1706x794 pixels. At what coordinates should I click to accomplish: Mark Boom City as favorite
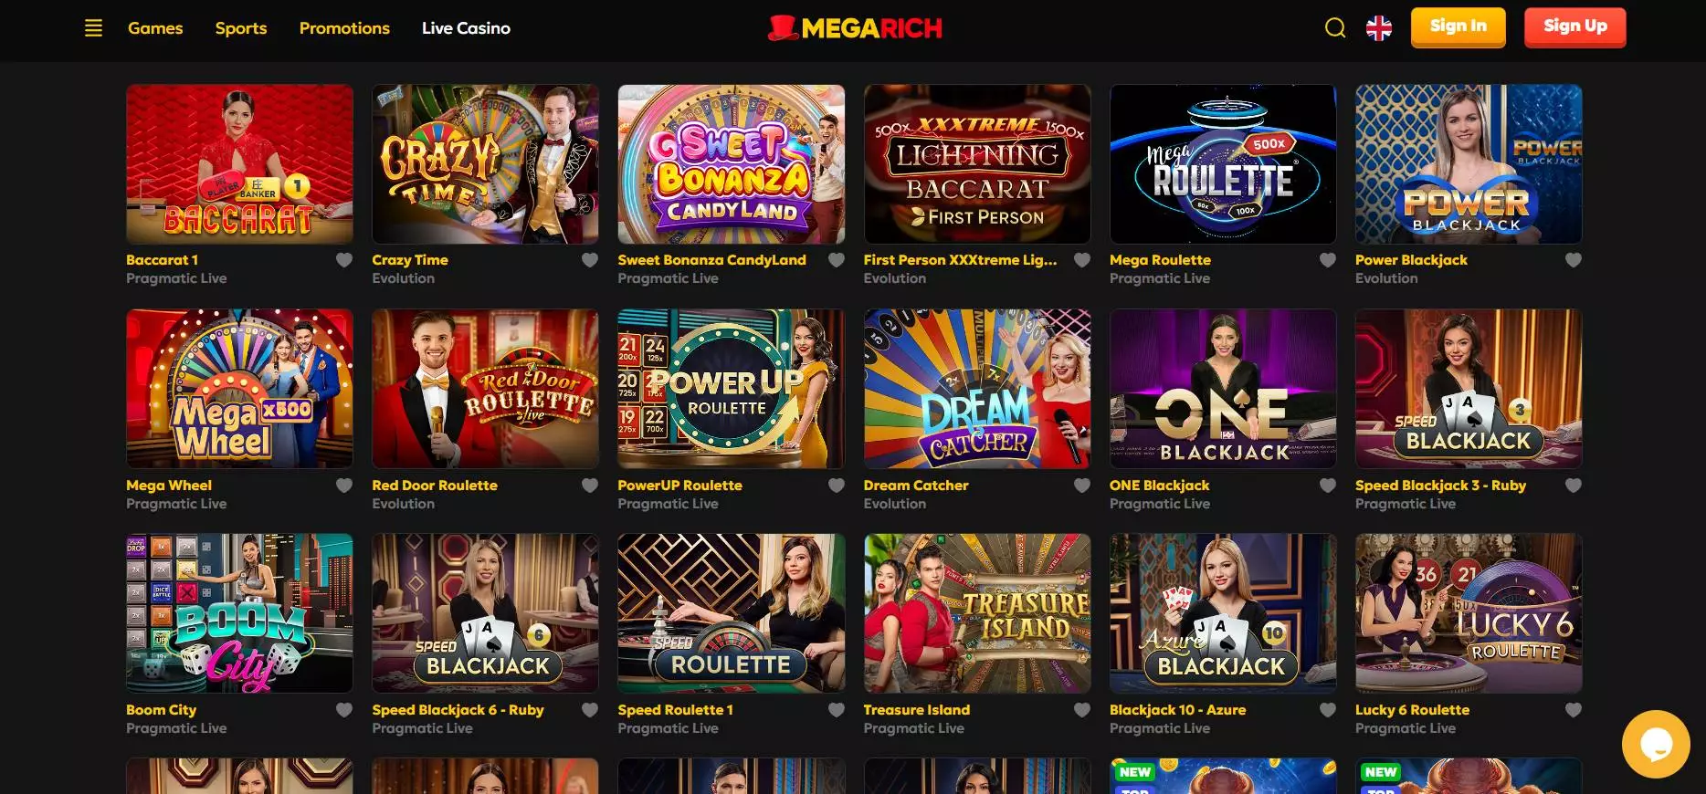344,710
